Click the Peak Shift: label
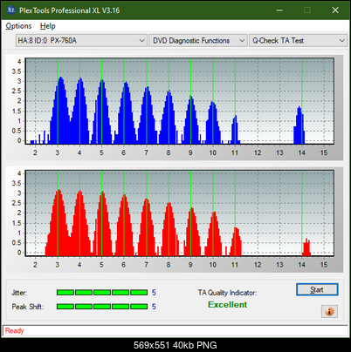Image resolution: width=351 pixels, height=352 pixels. pos(28,307)
